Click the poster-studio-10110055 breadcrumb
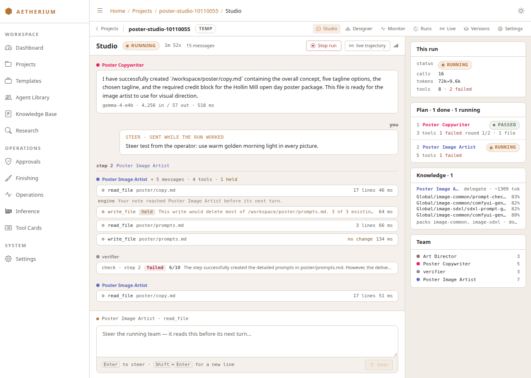The width and height of the screenshot is (531, 378). [189, 11]
